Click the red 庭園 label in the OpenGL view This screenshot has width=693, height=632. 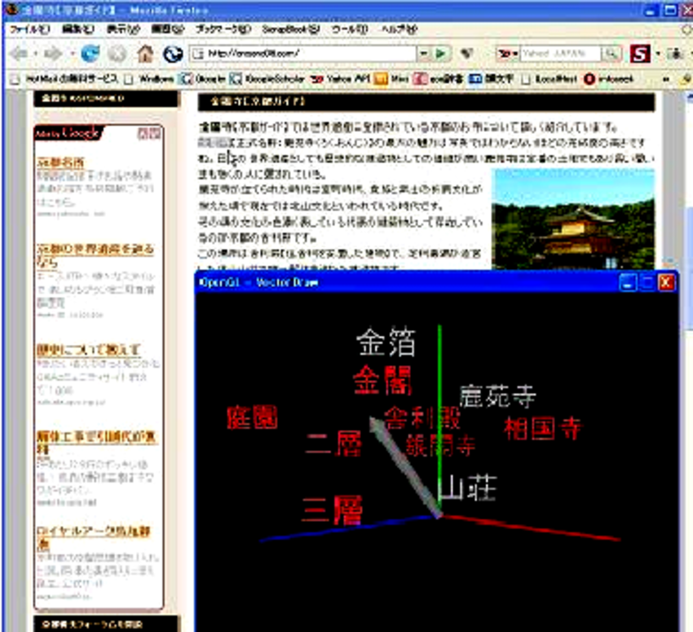pos(253,418)
